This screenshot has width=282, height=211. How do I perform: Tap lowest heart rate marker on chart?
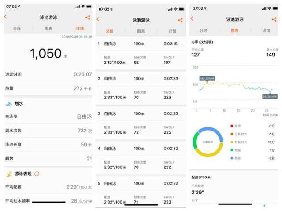[270, 97]
